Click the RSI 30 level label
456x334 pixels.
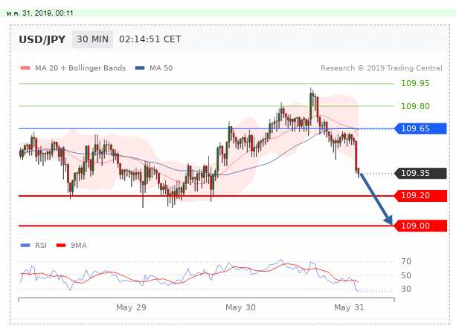(406, 289)
